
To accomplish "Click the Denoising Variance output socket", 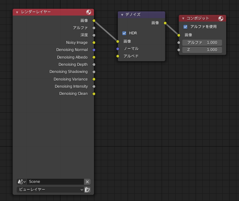I will click(94, 79).
